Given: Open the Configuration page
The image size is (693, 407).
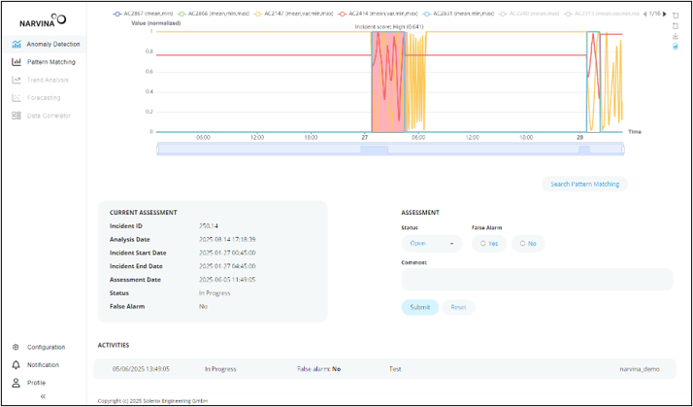Looking at the screenshot, I should click(45, 348).
